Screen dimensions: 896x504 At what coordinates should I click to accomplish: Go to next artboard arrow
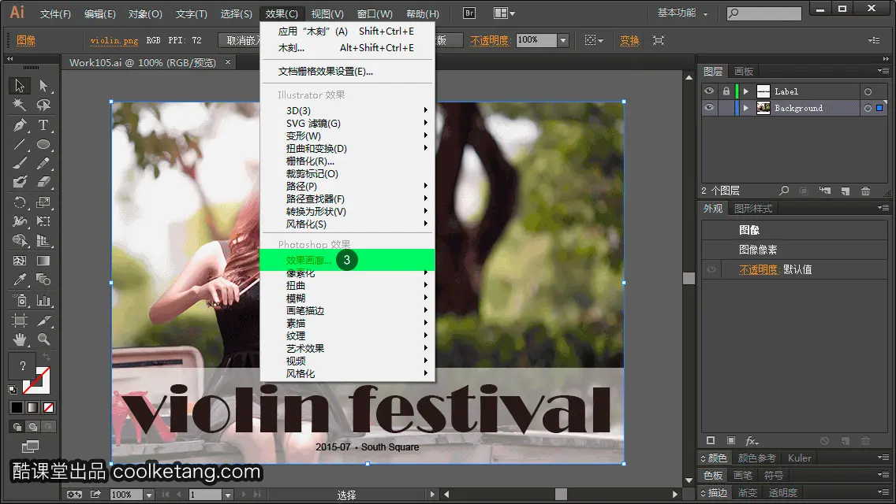click(x=244, y=495)
